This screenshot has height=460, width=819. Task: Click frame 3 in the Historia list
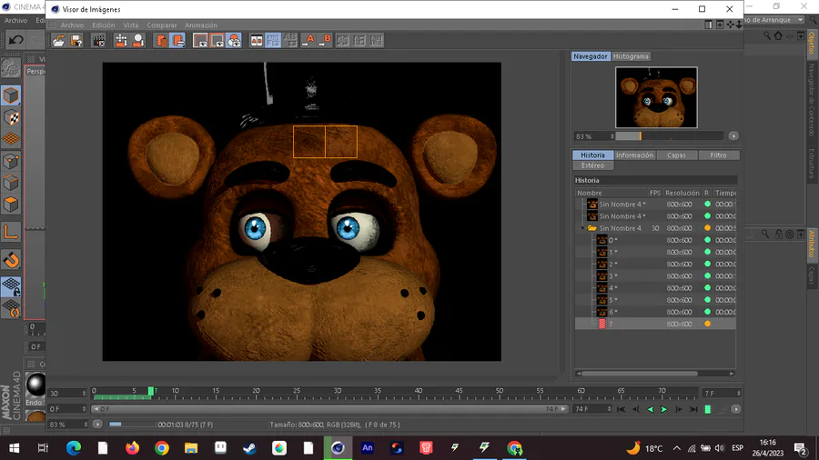click(655, 275)
